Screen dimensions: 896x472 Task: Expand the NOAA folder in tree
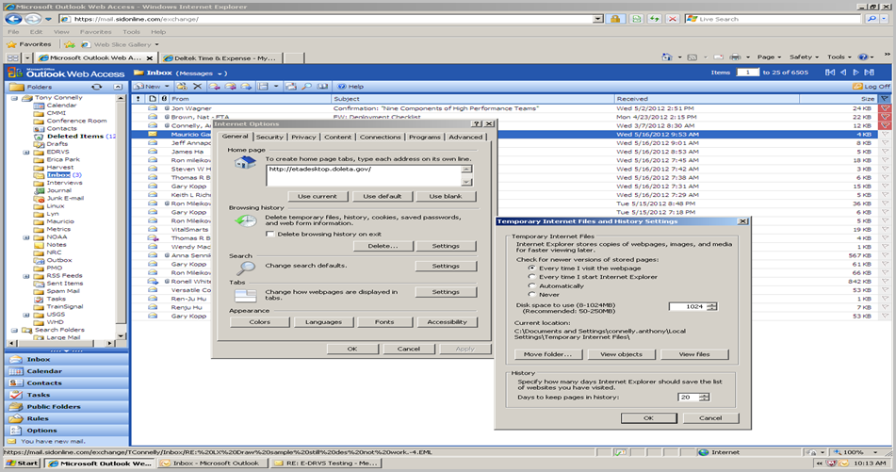pos(25,237)
